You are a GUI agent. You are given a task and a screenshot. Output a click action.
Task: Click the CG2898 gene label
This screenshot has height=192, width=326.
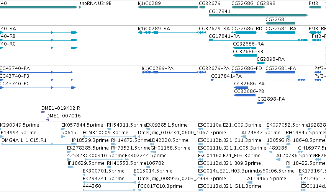[x=266, y=3]
